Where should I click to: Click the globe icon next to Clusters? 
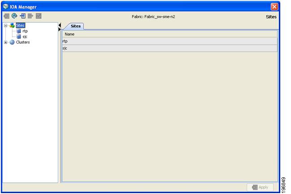(12, 42)
